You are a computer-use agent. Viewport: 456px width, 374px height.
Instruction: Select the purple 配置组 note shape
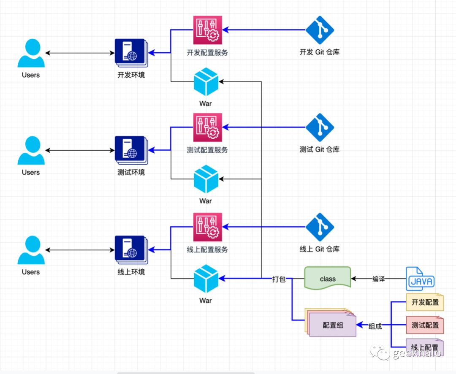tap(332, 325)
